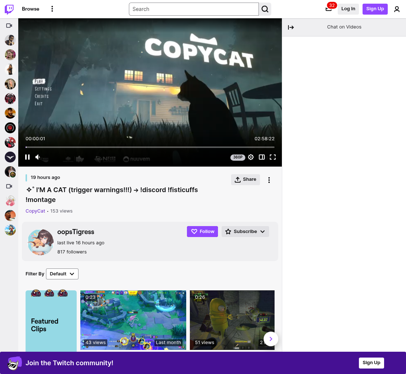406x374 pixels.
Task: Click the Chat on Videos header text
Action: [344, 27]
